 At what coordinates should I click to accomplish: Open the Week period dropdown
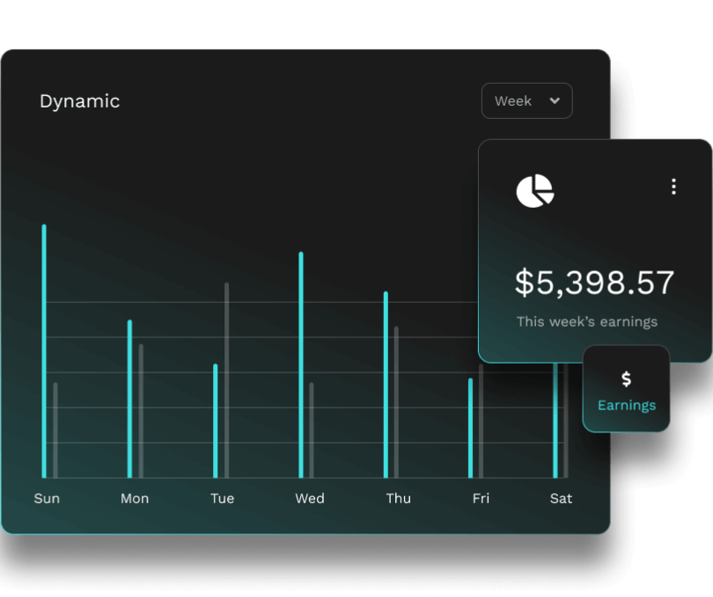(x=526, y=101)
